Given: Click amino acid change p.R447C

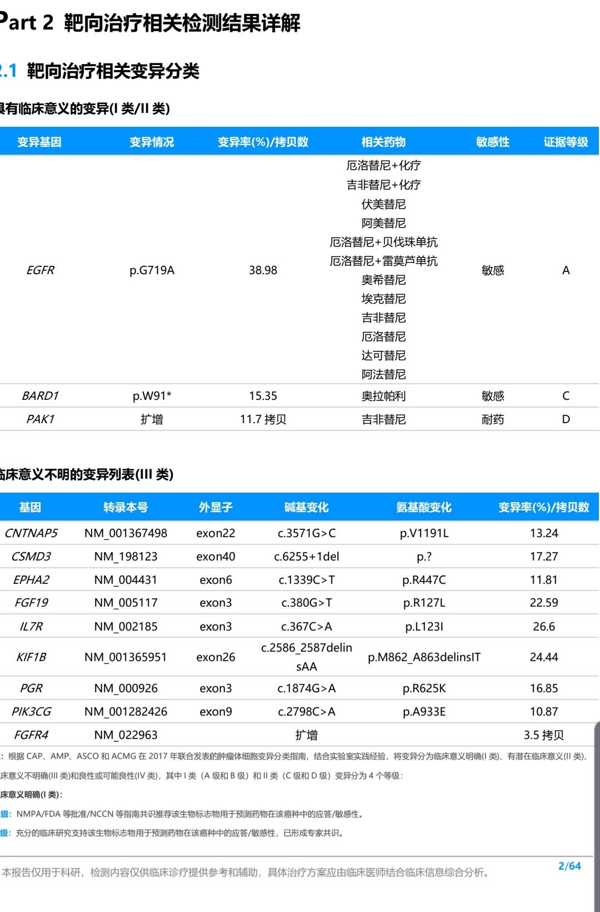Looking at the screenshot, I should 424,580.
